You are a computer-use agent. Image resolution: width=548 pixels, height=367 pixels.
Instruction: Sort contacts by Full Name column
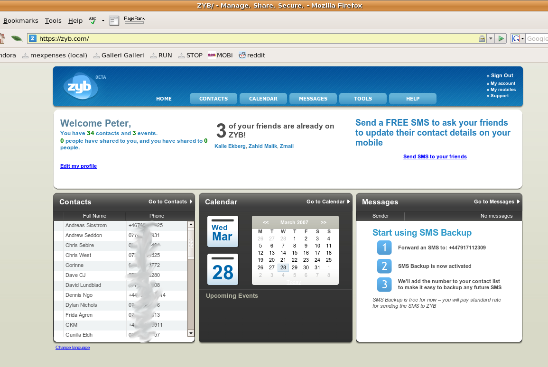tap(94, 216)
